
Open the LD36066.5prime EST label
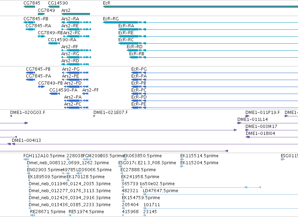tap(94, 170)
